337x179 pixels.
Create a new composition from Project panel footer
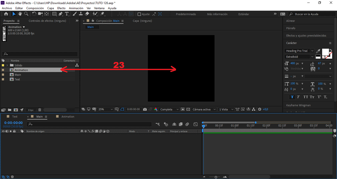(x=16, y=110)
